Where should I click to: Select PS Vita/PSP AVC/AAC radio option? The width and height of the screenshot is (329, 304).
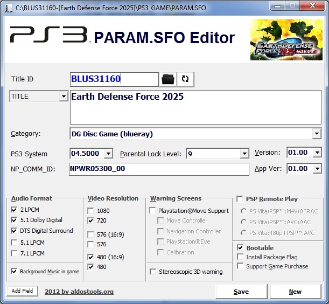pyautogui.click(x=243, y=222)
